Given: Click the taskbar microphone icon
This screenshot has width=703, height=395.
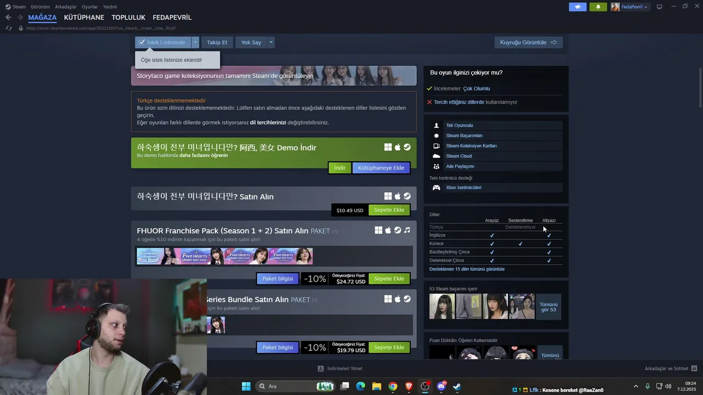Looking at the screenshot, I should click(648, 386).
